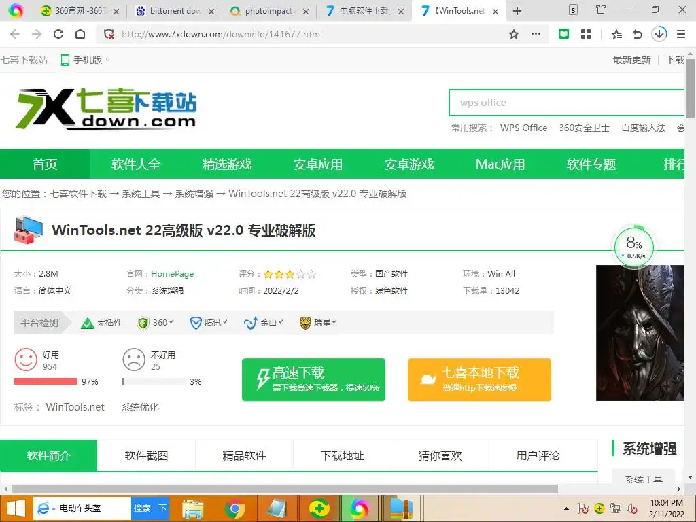Open the 360 browser taskbar icon
Viewport: 696px width, 522px height.
point(360,508)
